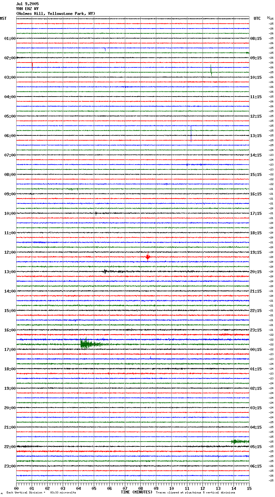The height and width of the screenshot is (497, 275).
Task: Click the 02:15 UTC time label
Action: tap(256, 388)
